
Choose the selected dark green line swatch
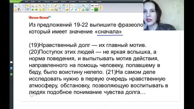click(x=96, y=9)
